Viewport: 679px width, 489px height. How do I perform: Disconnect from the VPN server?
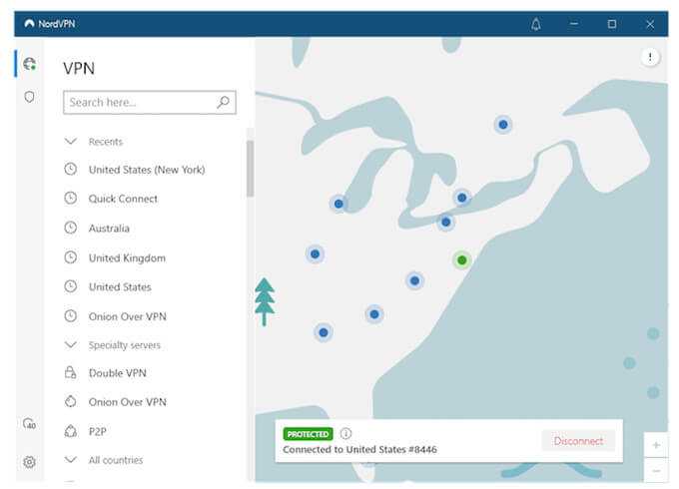pos(578,441)
